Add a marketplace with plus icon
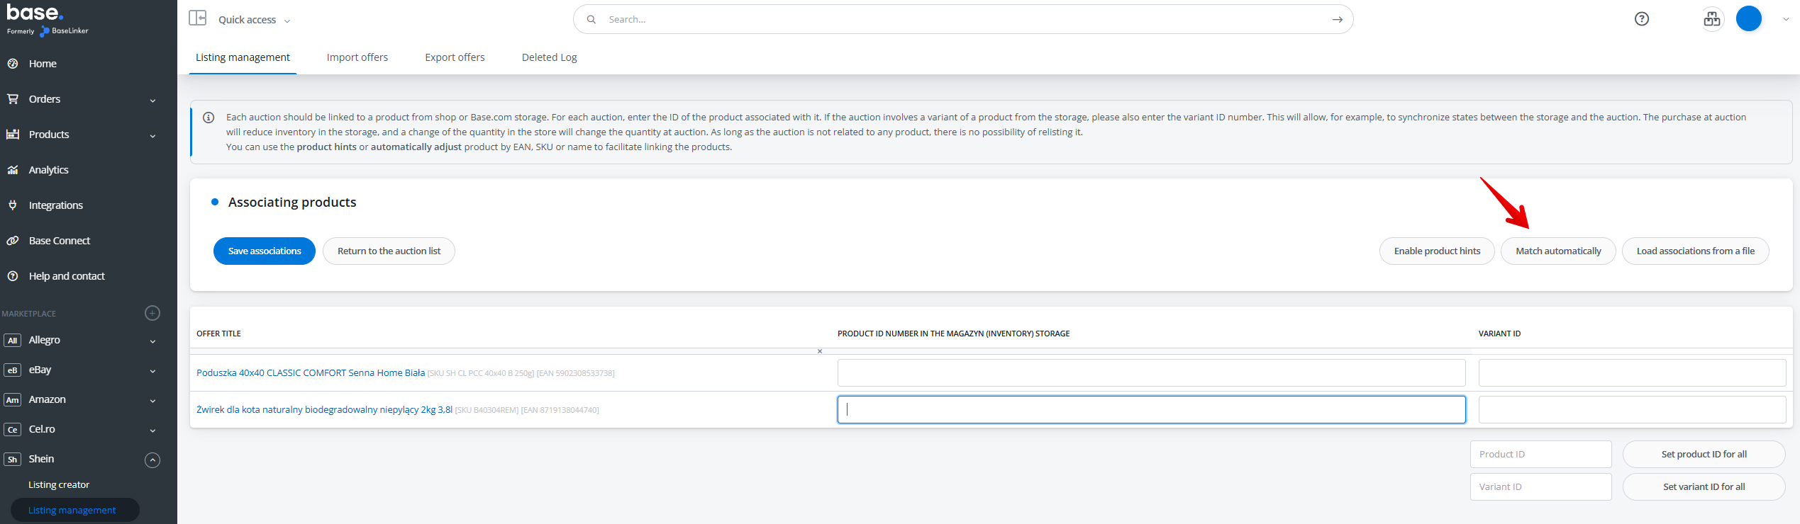 tap(152, 313)
